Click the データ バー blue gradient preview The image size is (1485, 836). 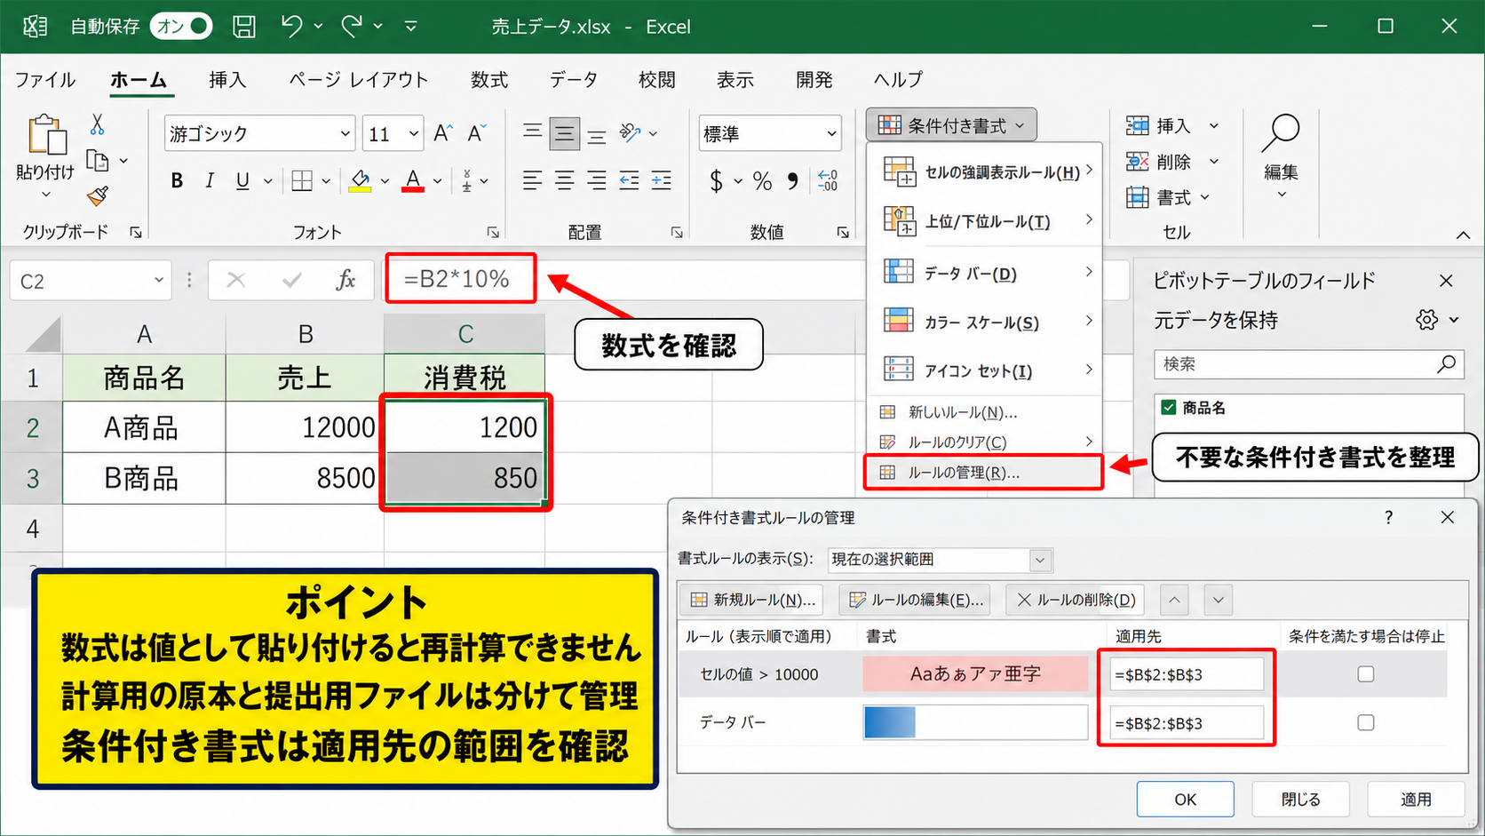[975, 722]
